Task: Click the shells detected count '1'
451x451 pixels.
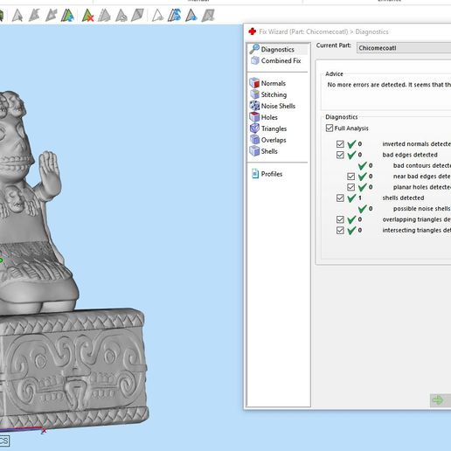Action: pos(360,198)
